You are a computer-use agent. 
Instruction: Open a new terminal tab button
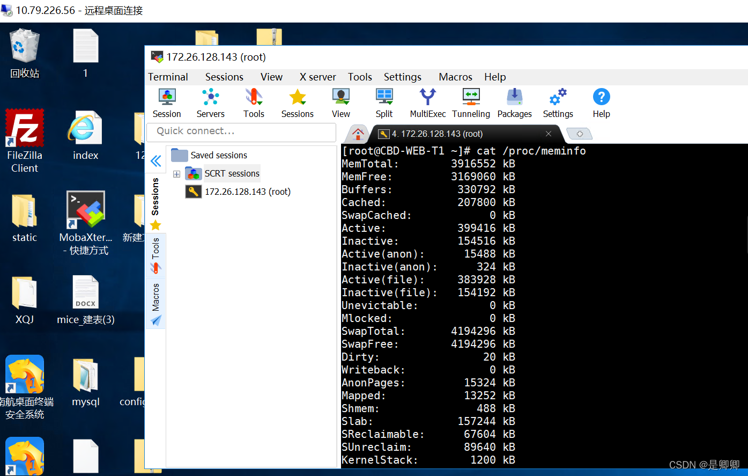[579, 134]
